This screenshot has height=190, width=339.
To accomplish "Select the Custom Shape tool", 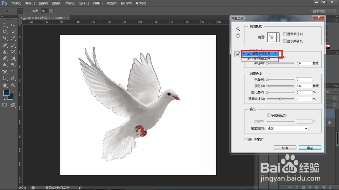I will (13, 78).
